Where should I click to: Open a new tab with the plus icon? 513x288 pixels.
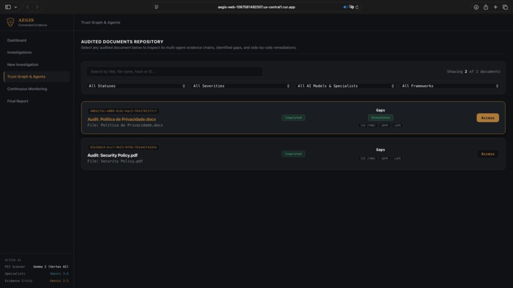495,7
